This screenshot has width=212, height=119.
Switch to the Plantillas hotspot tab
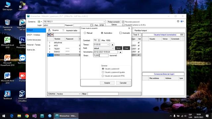[140, 30]
